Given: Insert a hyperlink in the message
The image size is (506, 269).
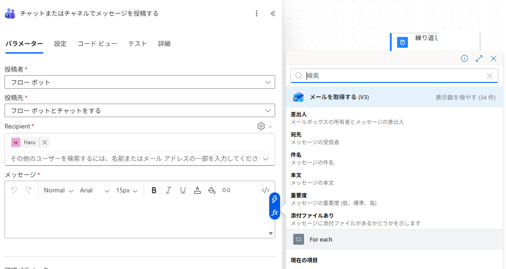Looking at the screenshot, I should pos(226,191).
